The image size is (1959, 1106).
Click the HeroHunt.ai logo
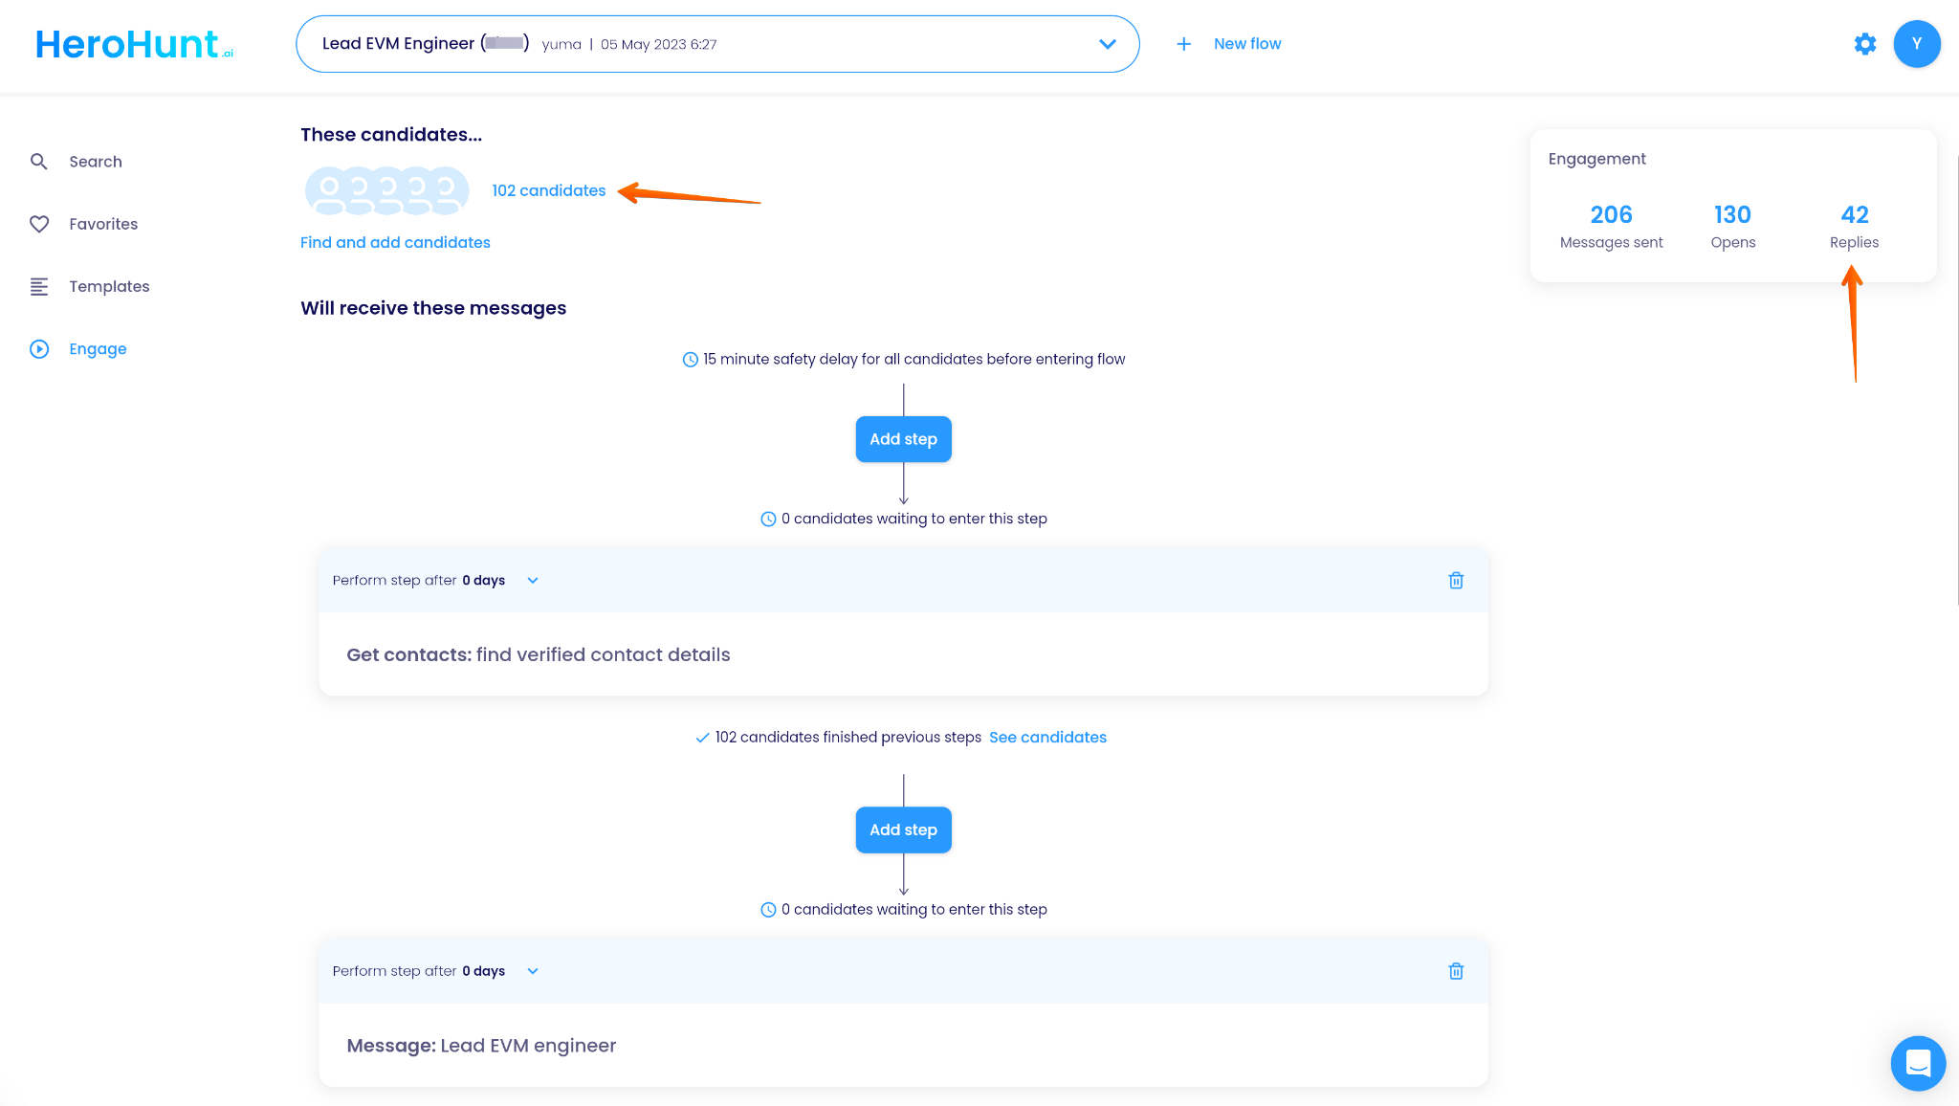tap(134, 44)
